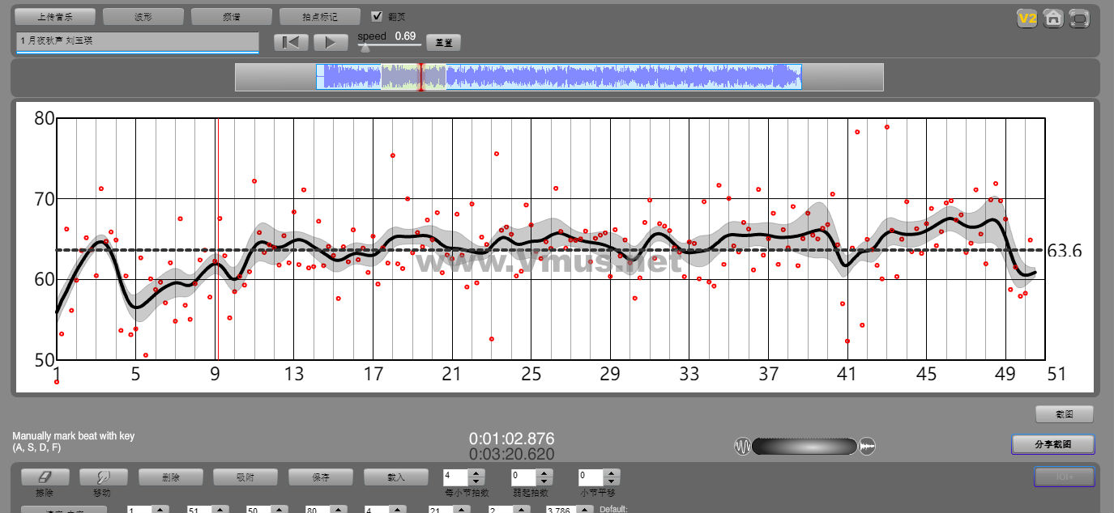Increase the 小节平移 bar shift value
1114x513 pixels.
(x=612, y=473)
